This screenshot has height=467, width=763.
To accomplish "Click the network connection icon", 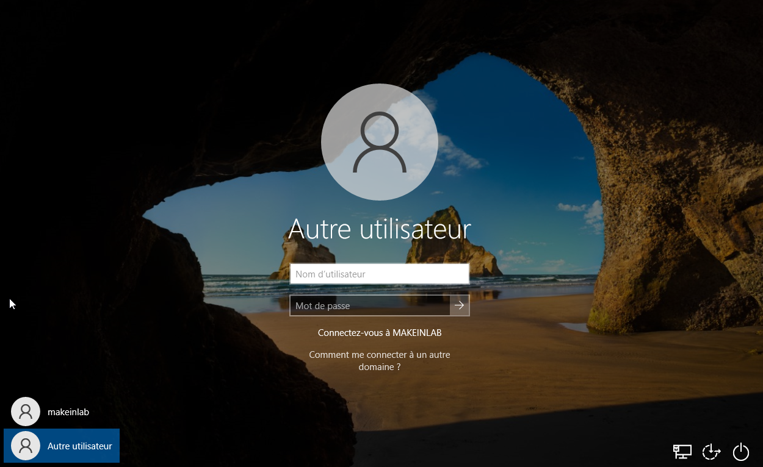I will tap(682, 452).
